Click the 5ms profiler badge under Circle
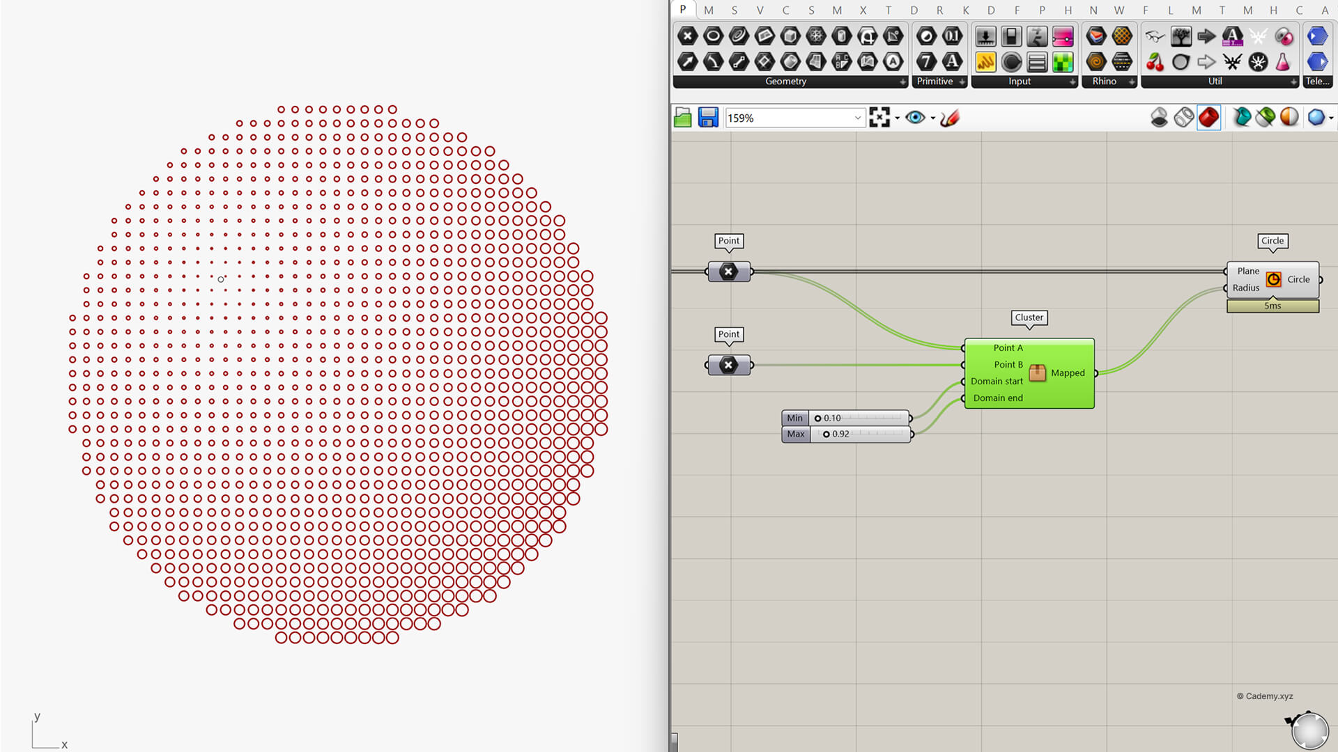The image size is (1338, 752). coord(1272,306)
